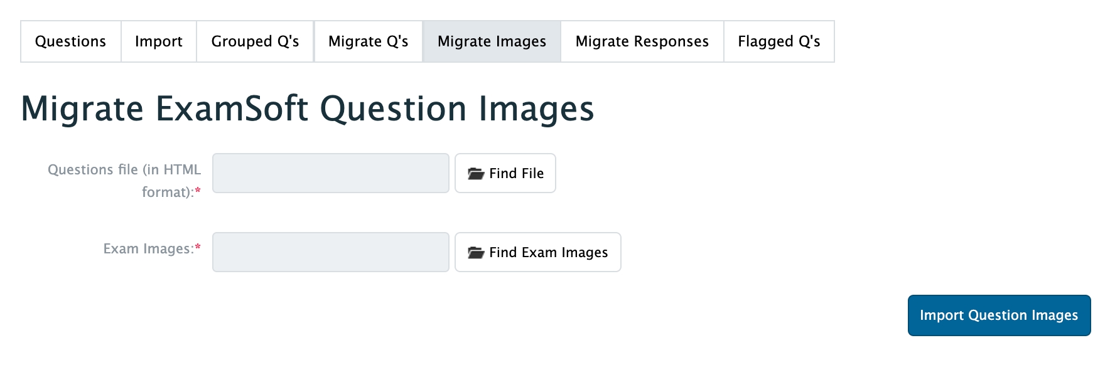
Task: Select the Migrate Q's tab
Action: (x=368, y=41)
